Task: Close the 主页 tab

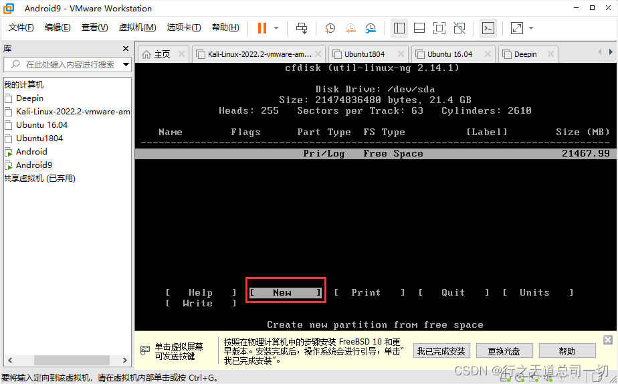Action: pyautogui.click(x=181, y=54)
